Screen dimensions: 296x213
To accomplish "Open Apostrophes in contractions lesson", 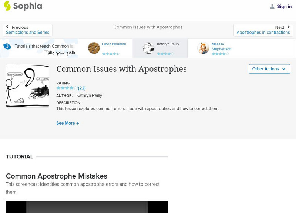I will (263, 33).
